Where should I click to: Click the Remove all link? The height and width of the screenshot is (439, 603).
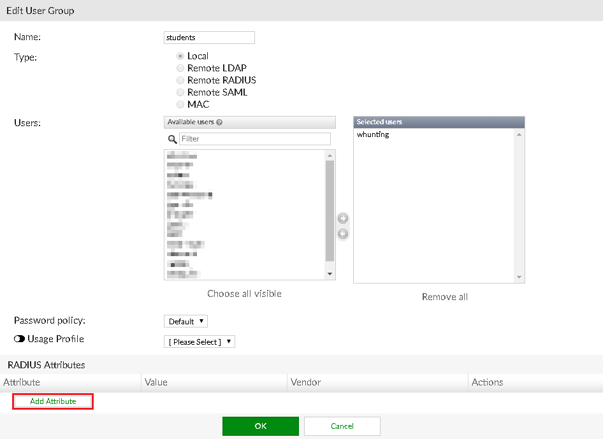click(x=445, y=297)
